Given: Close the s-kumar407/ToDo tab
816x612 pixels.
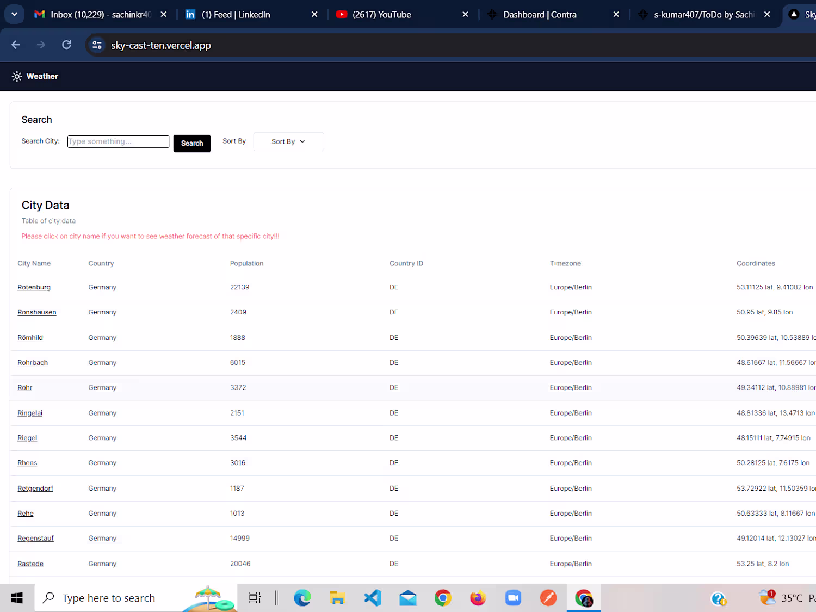Looking at the screenshot, I should (767, 15).
